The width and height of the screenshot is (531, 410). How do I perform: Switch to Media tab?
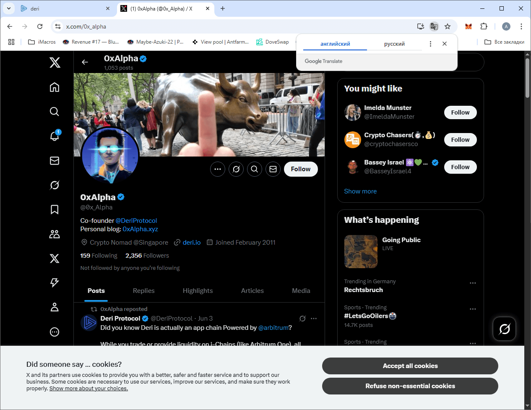coord(301,291)
